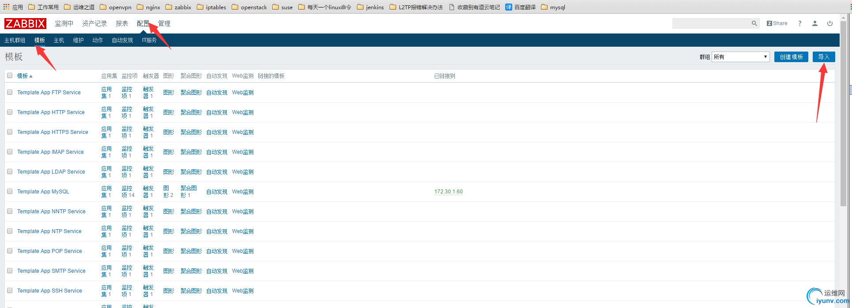Open the 群组 group dropdown

[x=740, y=57]
